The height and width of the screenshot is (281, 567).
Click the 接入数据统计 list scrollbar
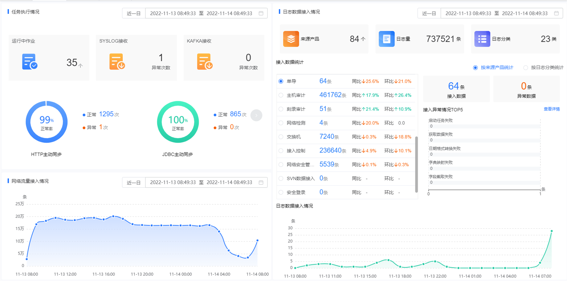tap(416, 164)
